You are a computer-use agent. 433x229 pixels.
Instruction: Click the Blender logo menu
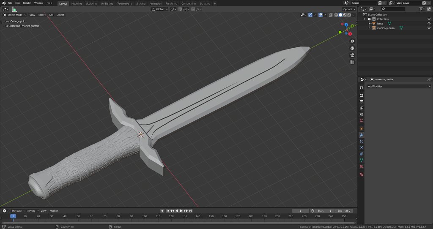coord(4,3)
